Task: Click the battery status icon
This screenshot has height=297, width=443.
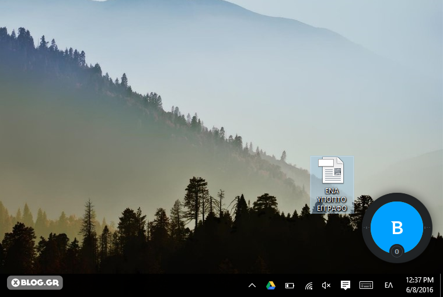Action: point(289,285)
